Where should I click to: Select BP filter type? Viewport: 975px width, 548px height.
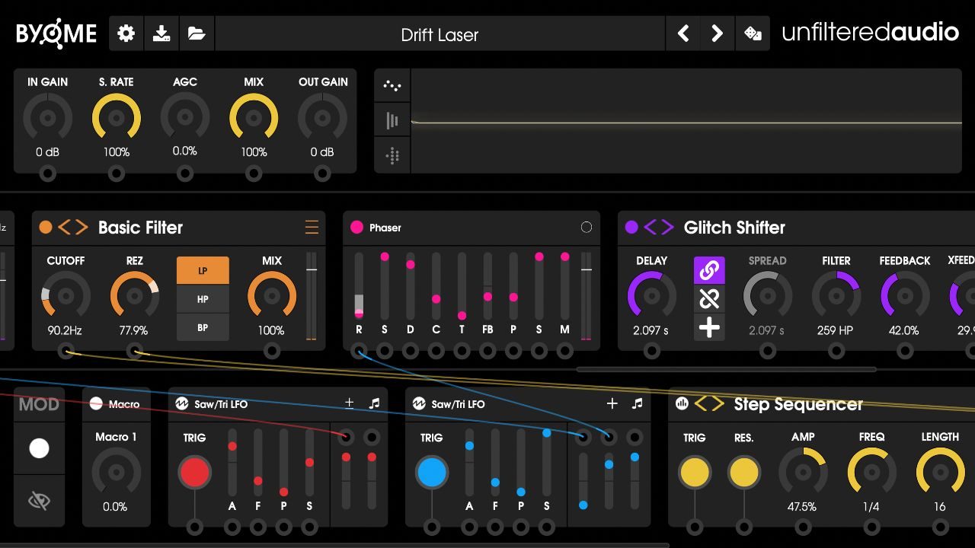[x=203, y=328]
